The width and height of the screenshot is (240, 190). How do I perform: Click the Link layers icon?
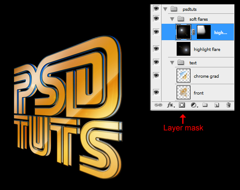pyautogui.click(x=158, y=105)
